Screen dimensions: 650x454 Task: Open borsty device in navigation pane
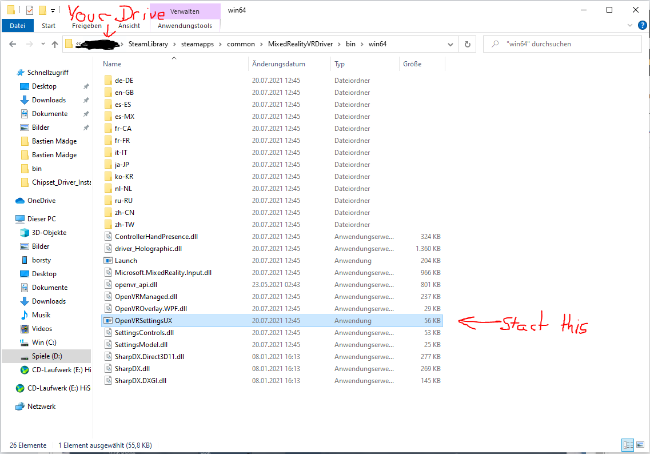[x=41, y=260]
